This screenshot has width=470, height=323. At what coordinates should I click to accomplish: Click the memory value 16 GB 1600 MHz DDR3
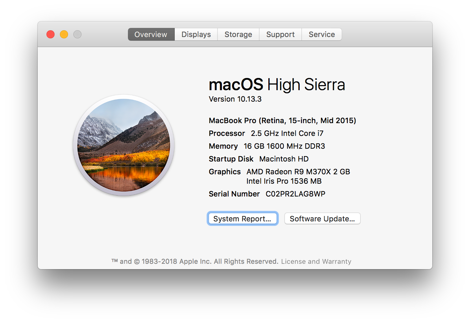(284, 146)
